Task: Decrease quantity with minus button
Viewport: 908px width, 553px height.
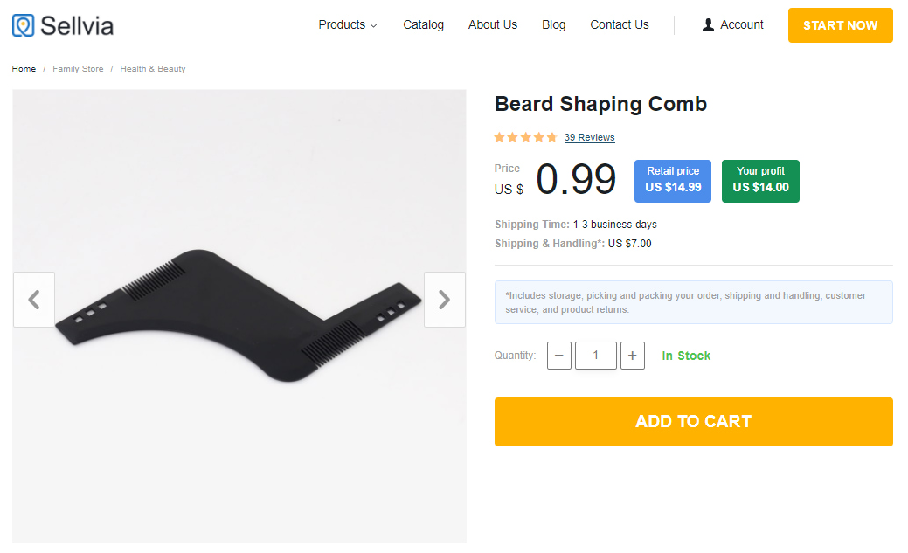Action: [559, 356]
